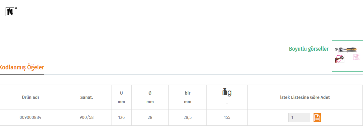
Task: Click the orange wish list document icon
Action: [x=317, y=118]
